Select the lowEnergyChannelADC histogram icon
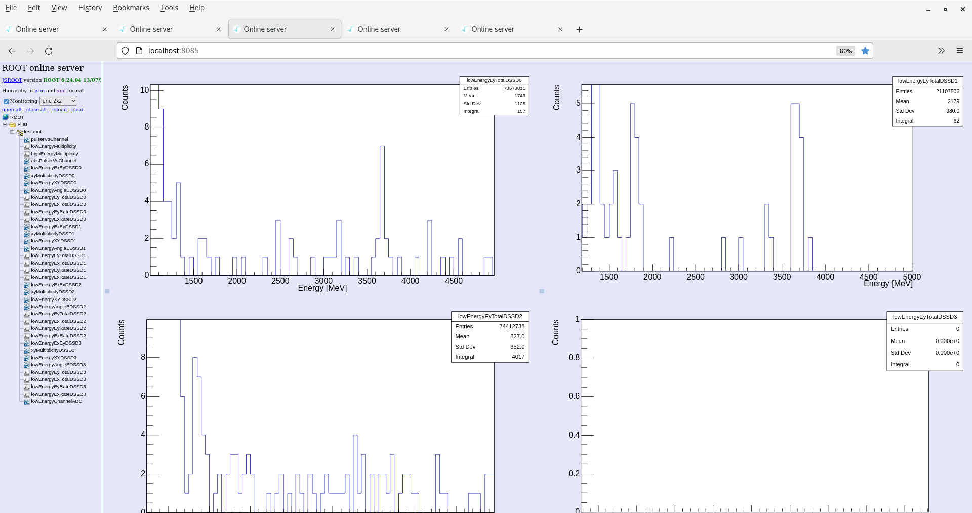 pos(26,401)
